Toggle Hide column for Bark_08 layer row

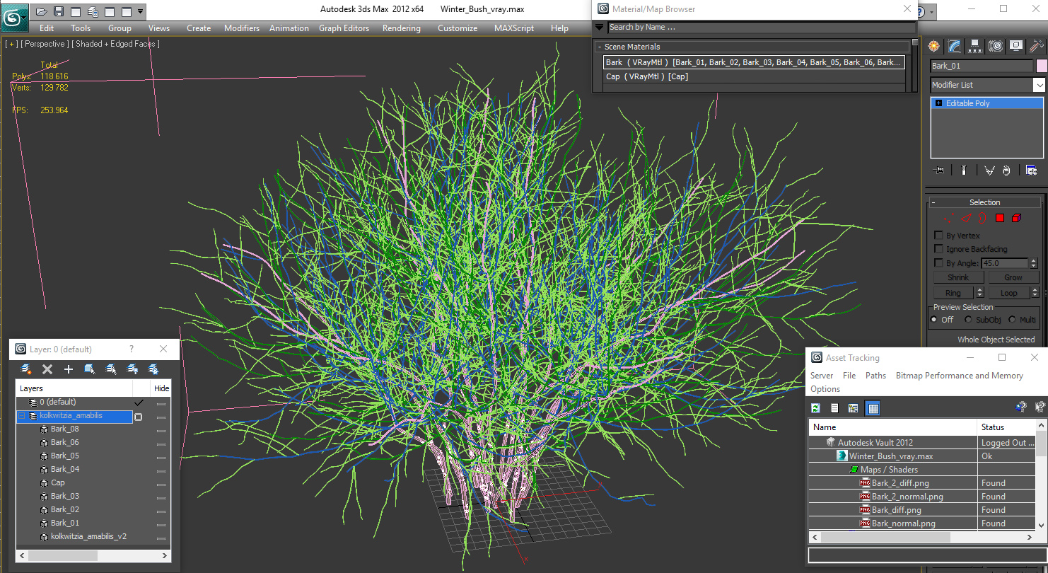tap(161, 431)
